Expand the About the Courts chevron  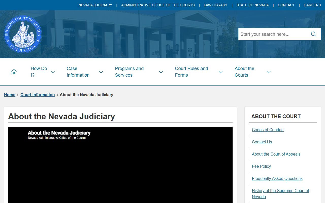click(x=269, y=72)
